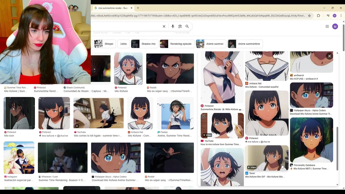
Task: Select the Anime summer filter chip
Action: point(211,44)
